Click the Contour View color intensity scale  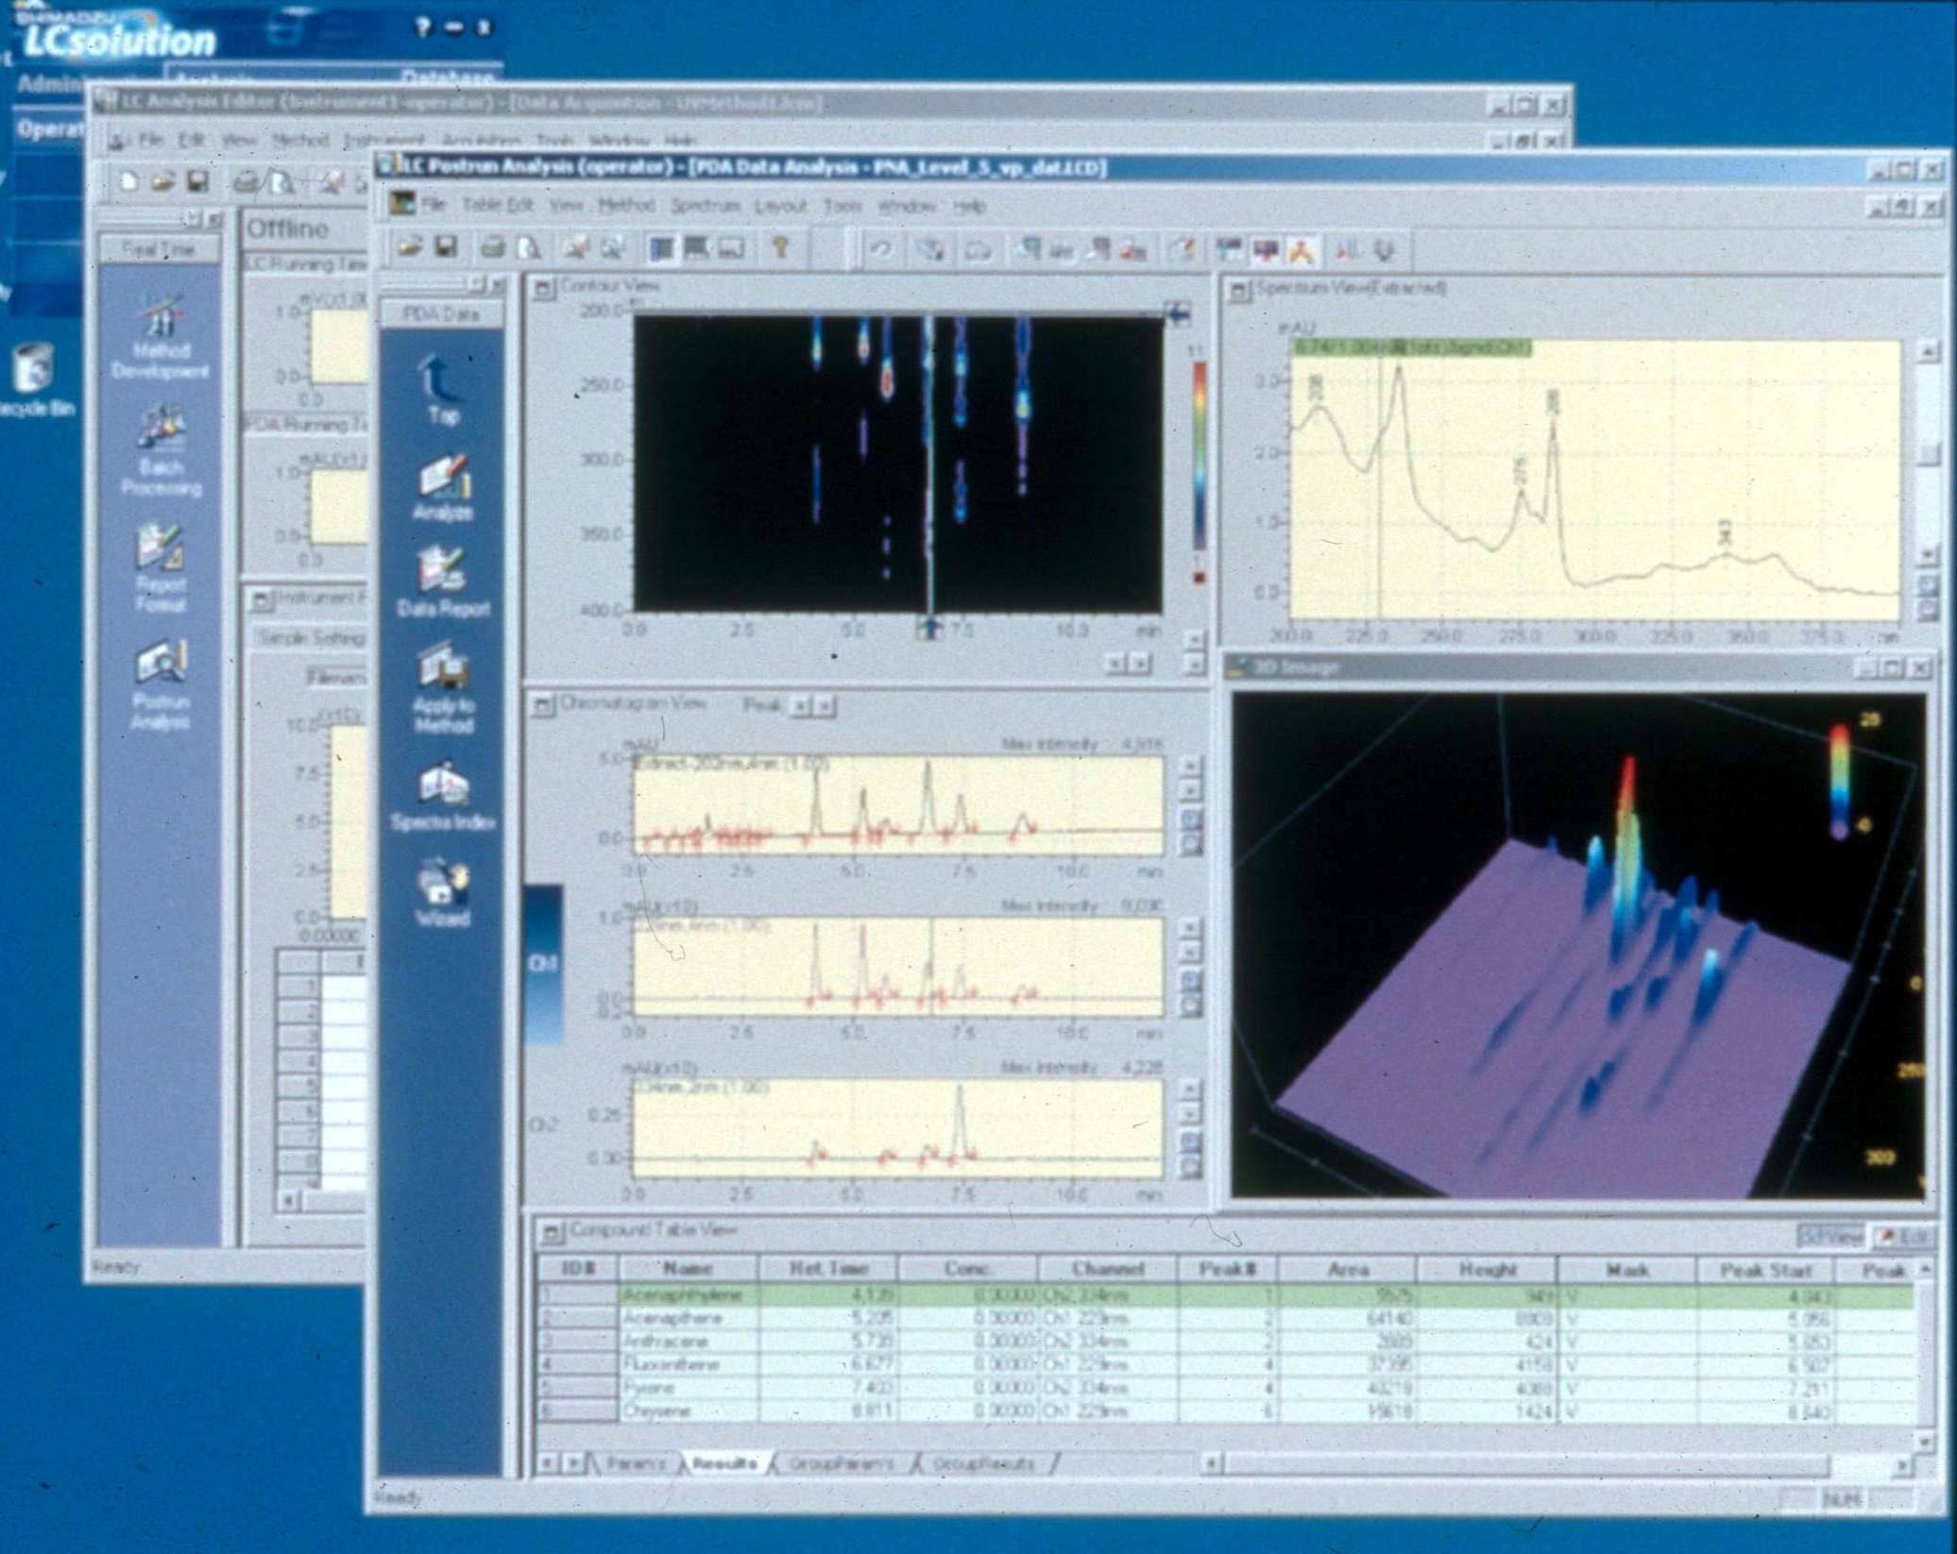(1199, 455)
